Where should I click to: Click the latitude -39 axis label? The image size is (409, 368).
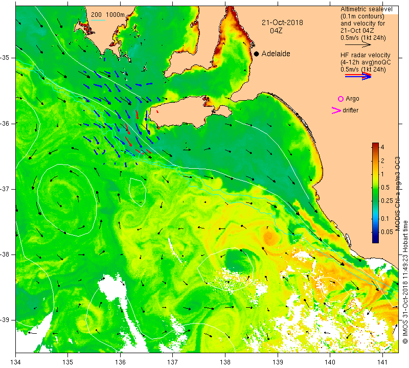5,320
